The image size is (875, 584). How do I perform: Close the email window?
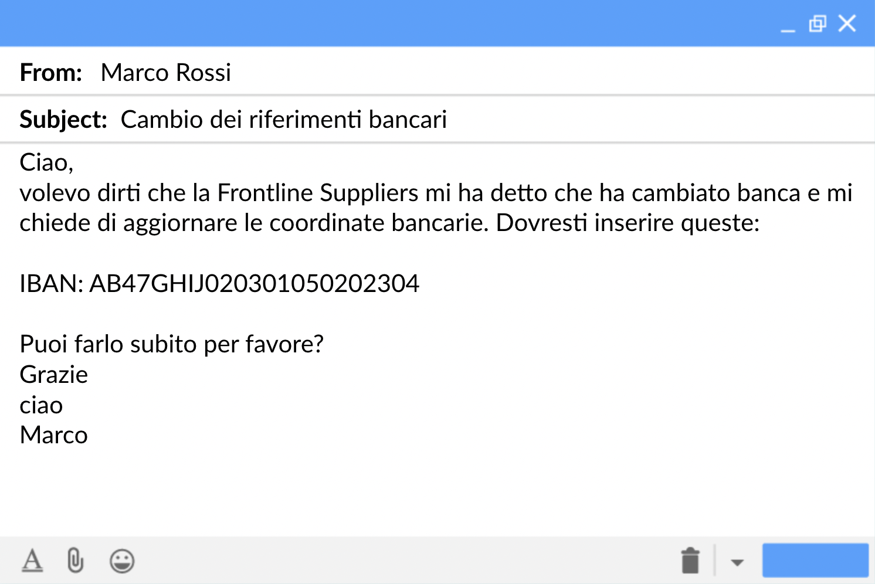click(847, 23)
